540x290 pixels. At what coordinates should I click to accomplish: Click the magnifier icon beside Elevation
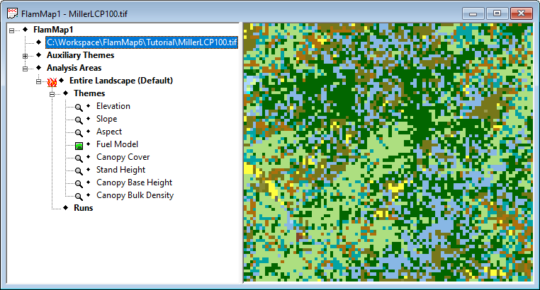pos(79,108)
